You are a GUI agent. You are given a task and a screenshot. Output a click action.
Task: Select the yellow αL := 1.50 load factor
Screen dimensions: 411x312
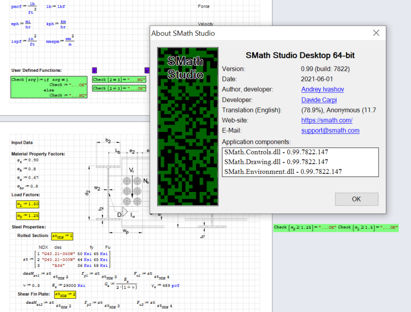(x=28, y=204)
